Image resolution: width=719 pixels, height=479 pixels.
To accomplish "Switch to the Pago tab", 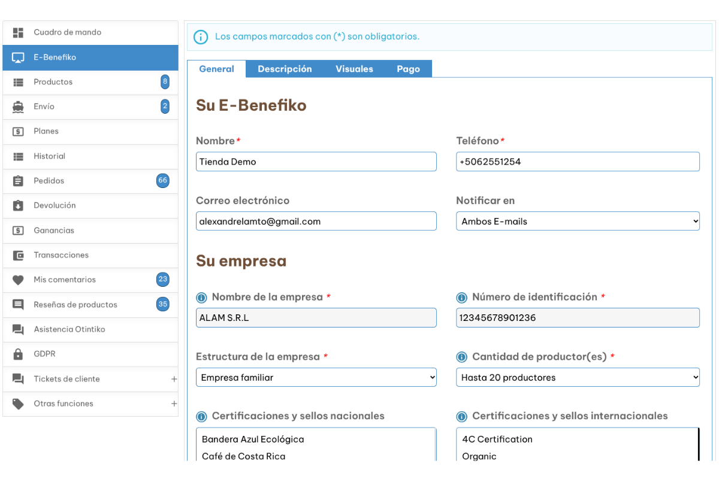I will (x=408, y=69).
